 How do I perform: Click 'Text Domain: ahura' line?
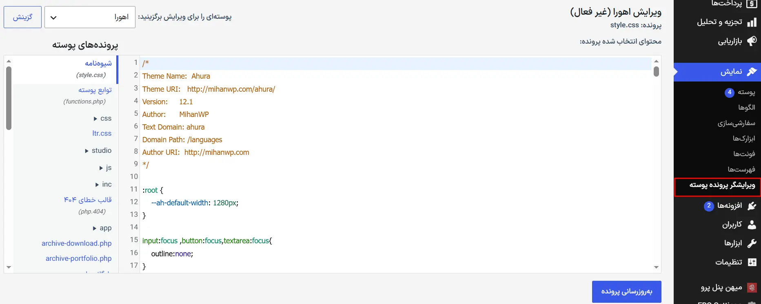173,127
